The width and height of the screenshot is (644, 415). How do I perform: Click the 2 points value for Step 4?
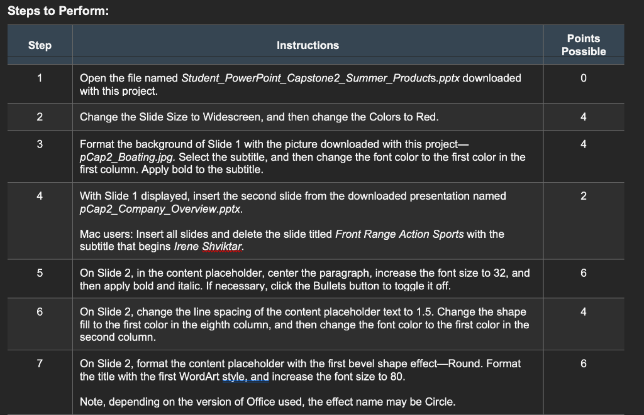point(583,196)
